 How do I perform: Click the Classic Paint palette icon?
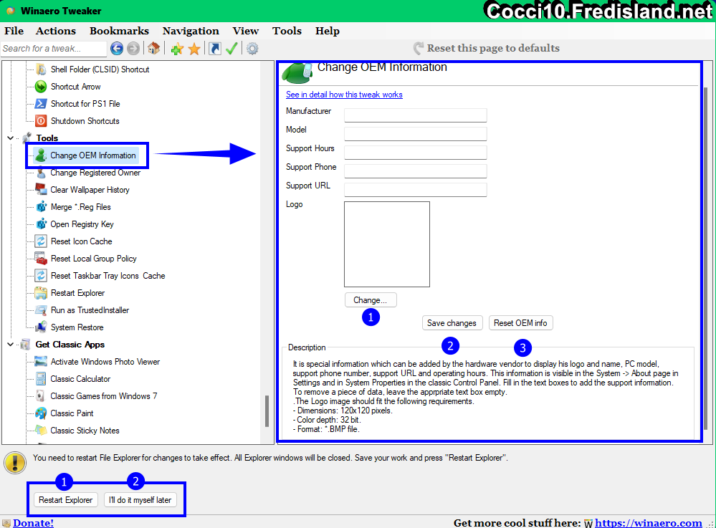41,413
